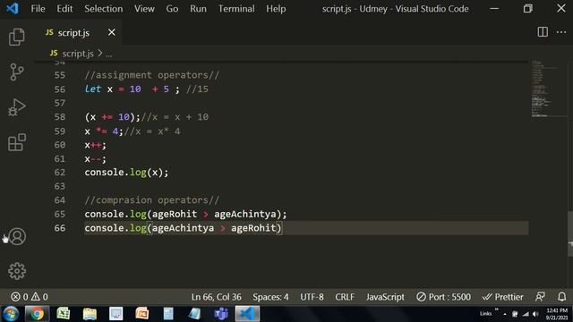Open the editor More Actions menu
This screenshot has width=573, height=322.
pyautogui.click(x=561, y=32)
